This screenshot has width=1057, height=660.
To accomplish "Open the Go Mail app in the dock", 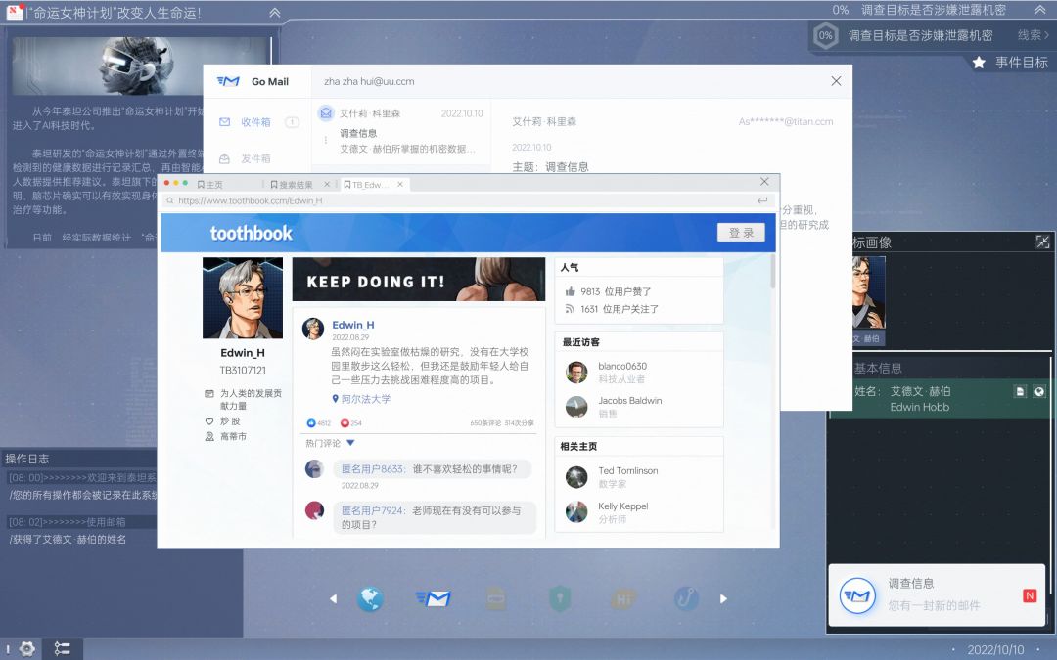I will tap(433, 598).
